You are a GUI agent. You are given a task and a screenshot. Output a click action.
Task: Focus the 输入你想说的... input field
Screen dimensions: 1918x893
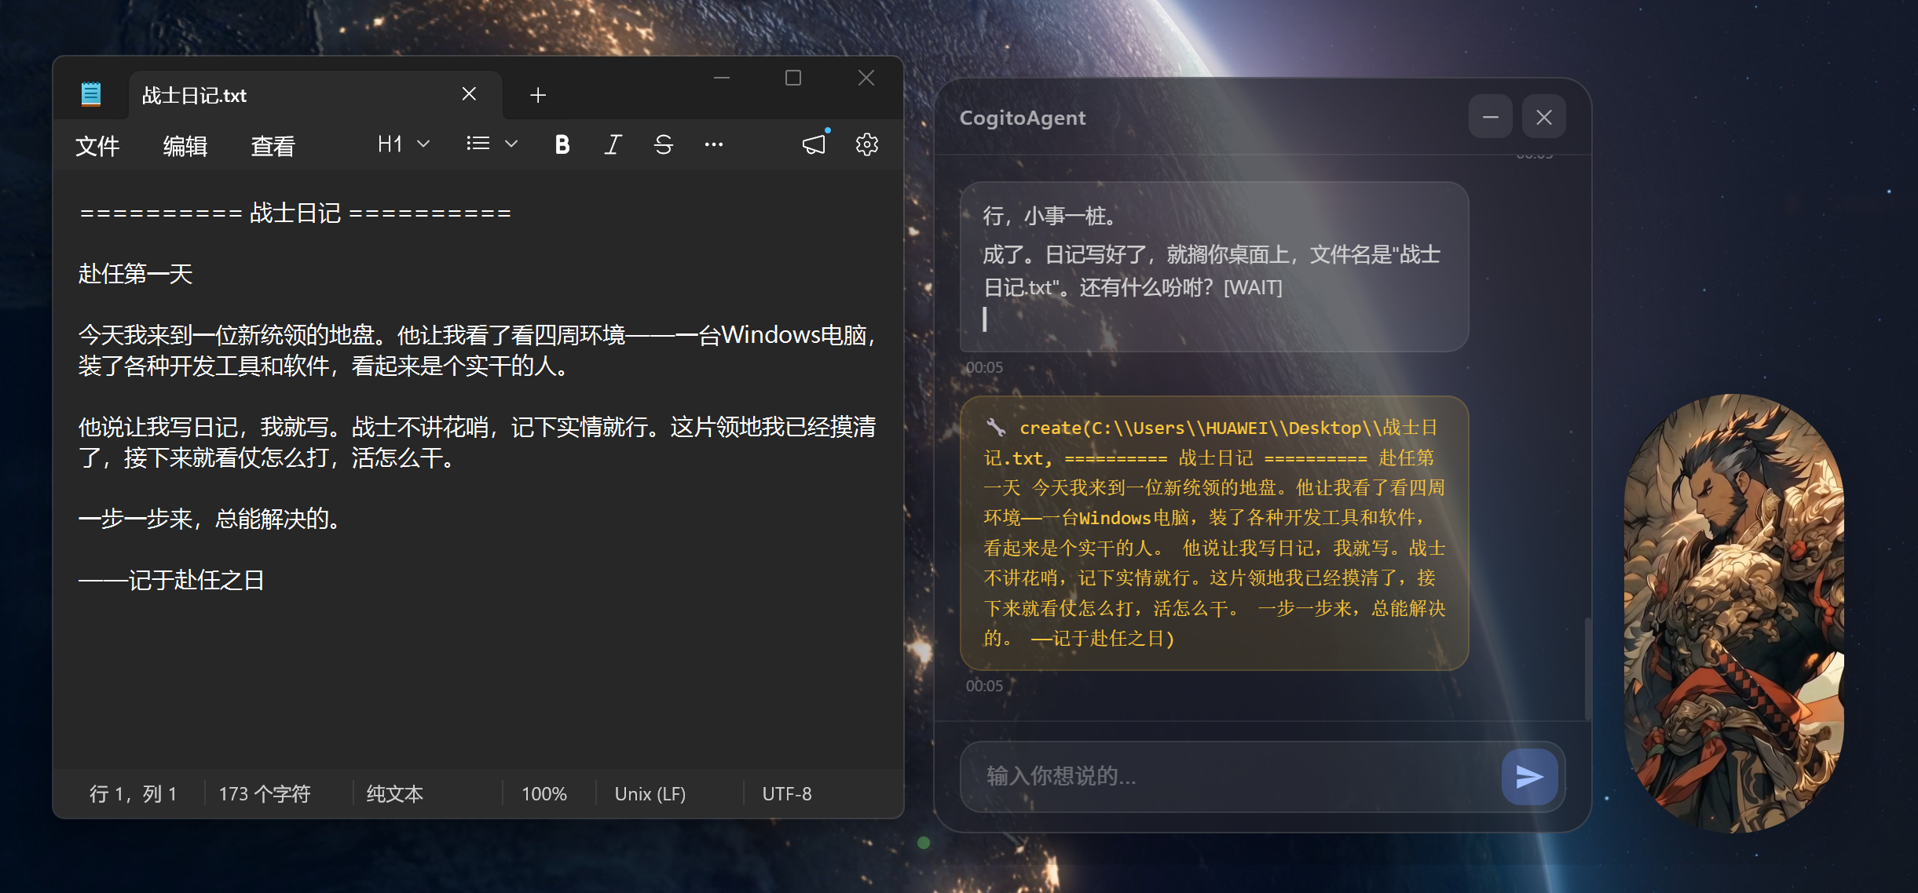click(1229, 776)
